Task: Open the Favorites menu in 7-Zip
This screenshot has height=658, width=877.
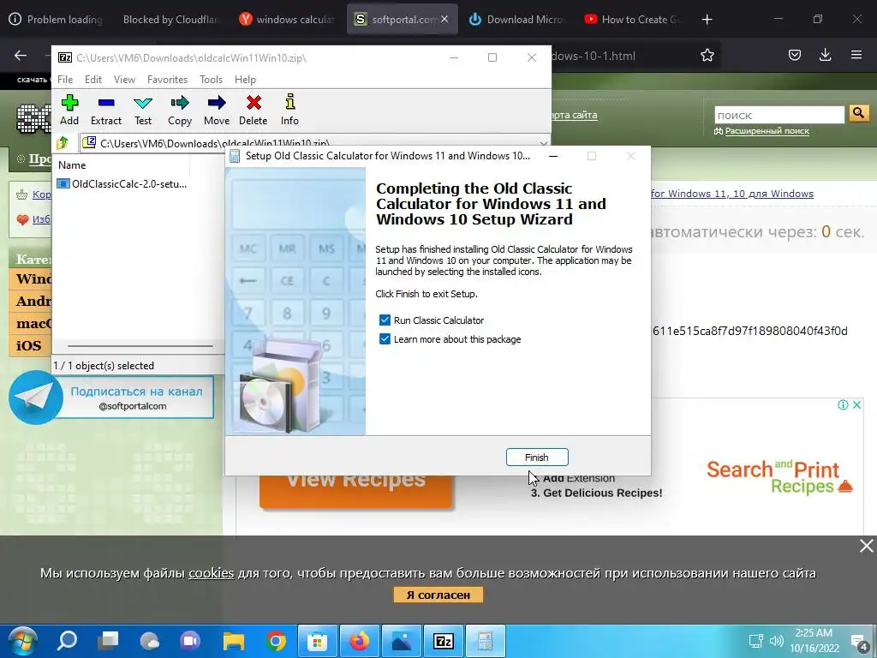Action: [x=167, y=80]
